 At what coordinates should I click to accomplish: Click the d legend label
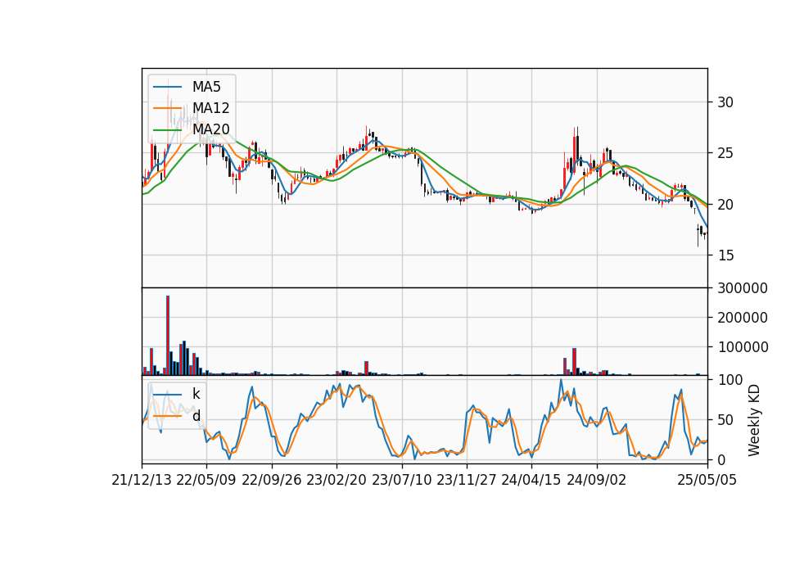coord(196,416)
